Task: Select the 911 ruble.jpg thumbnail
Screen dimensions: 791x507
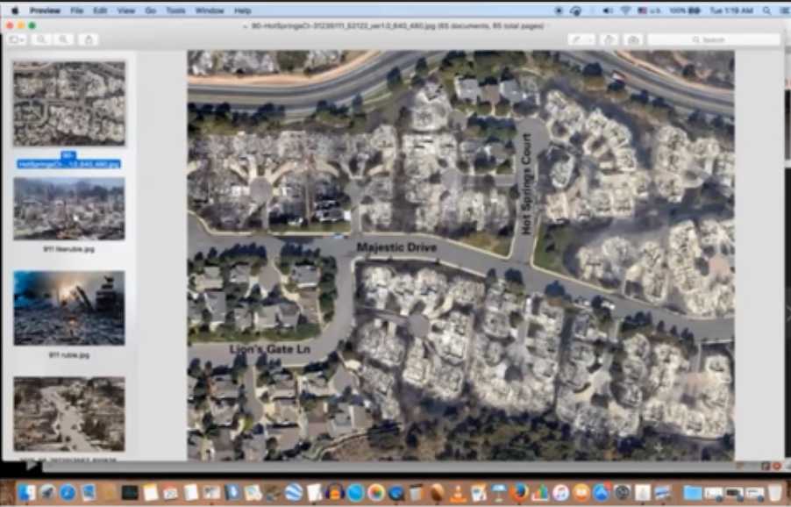Action: pos(69,308)
